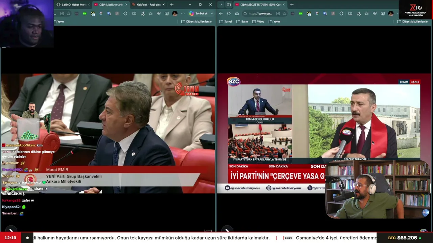Screen dimensions: 433x243
Task: Click the screenshot icon in left browser toolbar
Action: point(167,13)
